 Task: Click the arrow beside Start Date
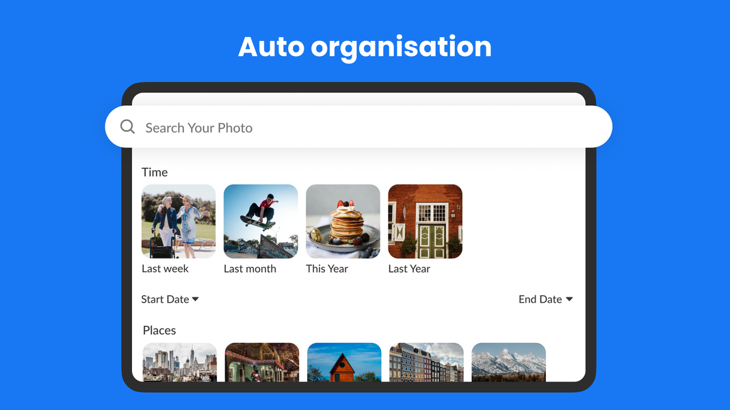click(196, 299)
